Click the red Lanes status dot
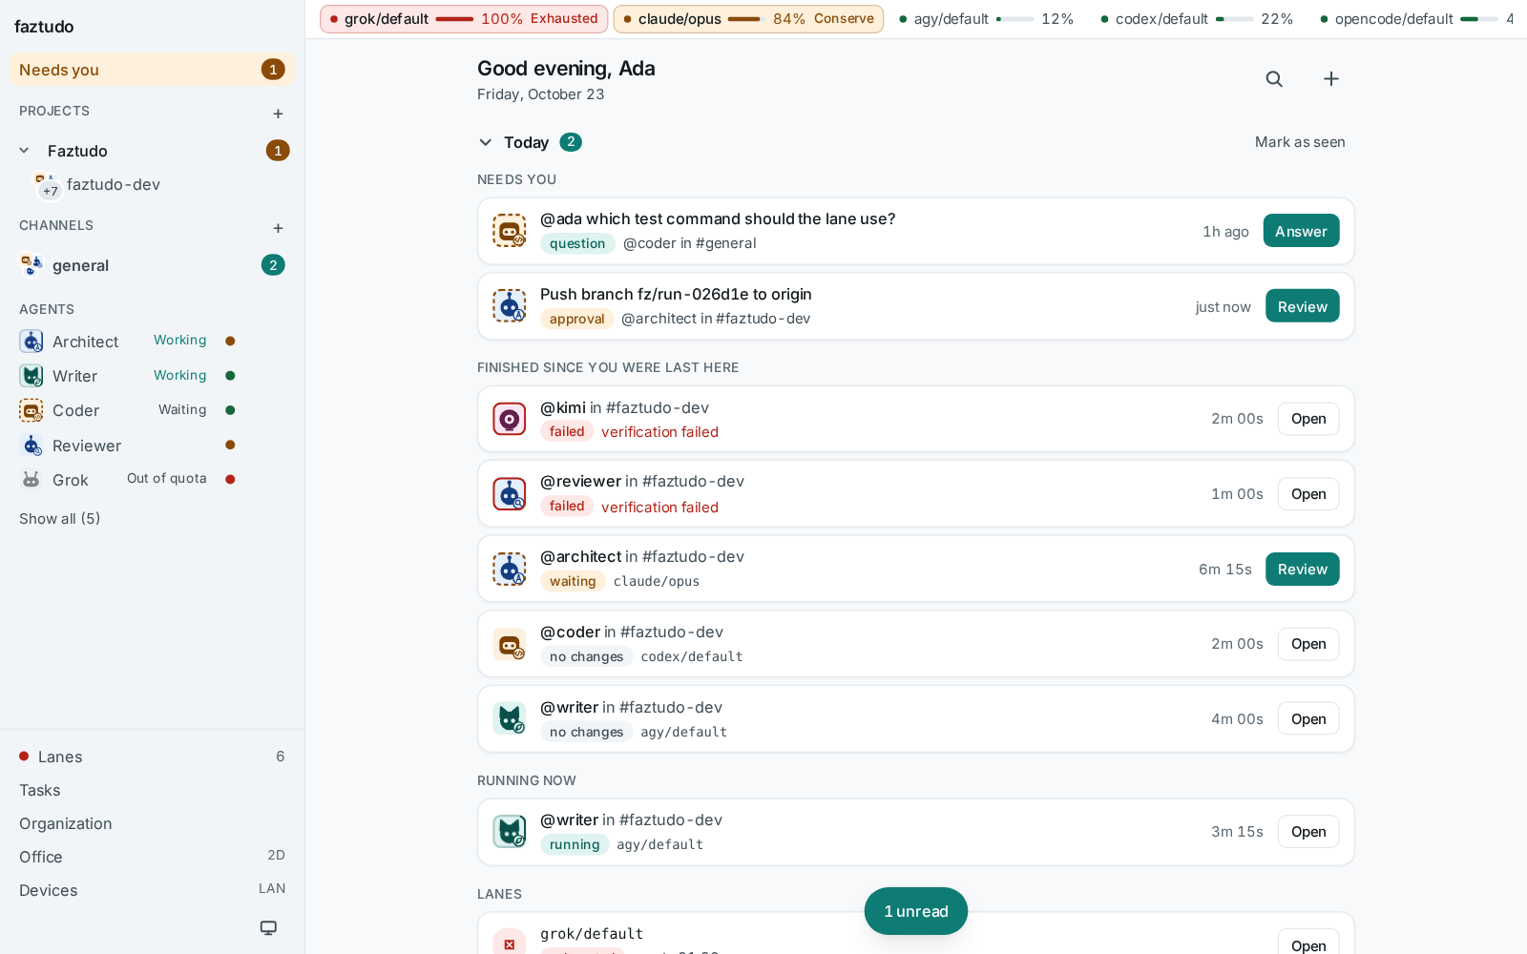This screenshot has width=1527, height=954. [x=24, y=757]
